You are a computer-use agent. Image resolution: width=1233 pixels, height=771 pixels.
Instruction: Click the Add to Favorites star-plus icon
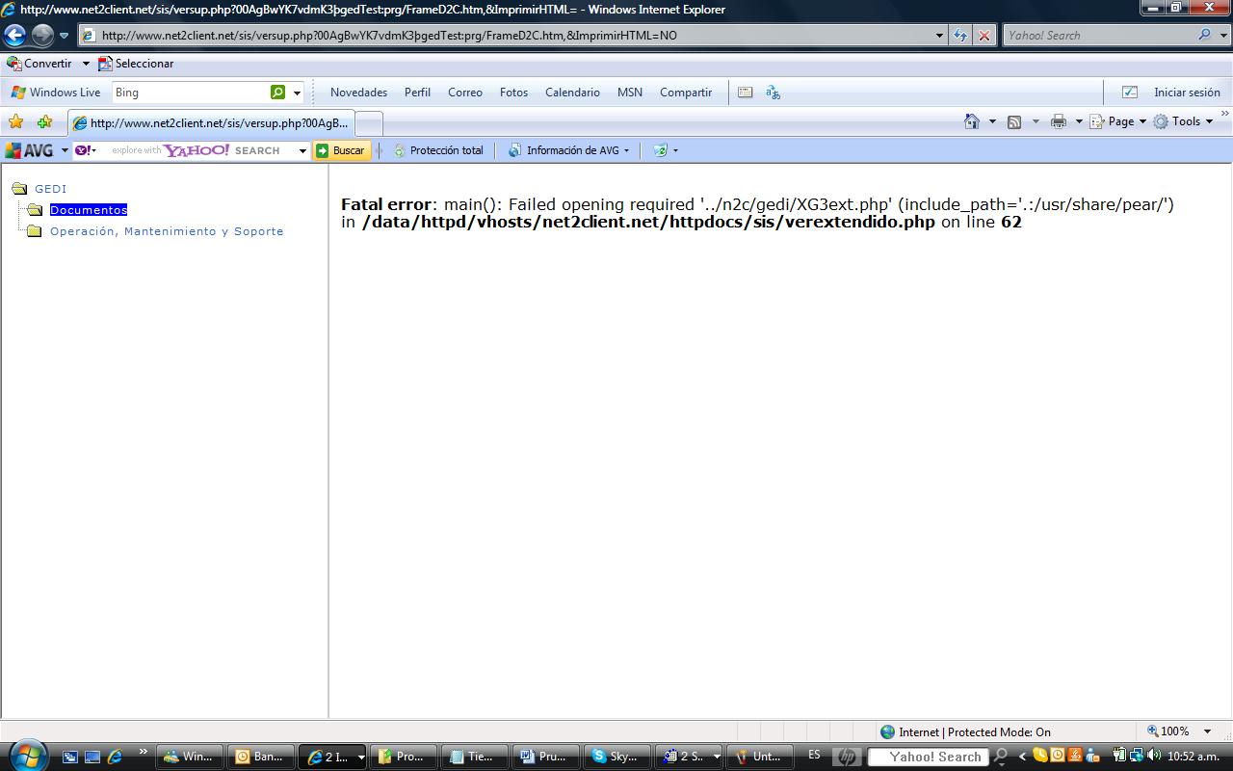coord(44,122)
